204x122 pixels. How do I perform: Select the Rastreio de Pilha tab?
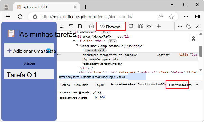click(180, 85)
